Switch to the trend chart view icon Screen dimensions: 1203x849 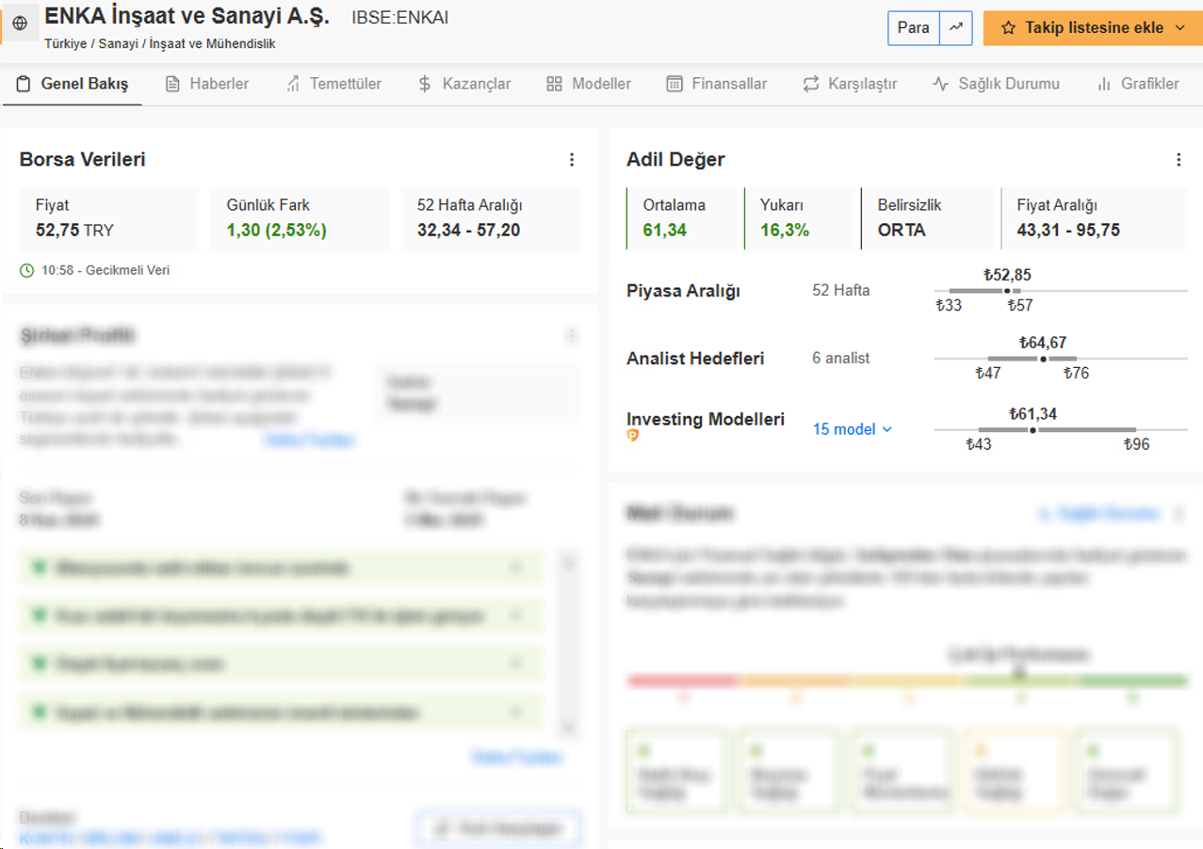pyautogui.click(x=956, y=28)
